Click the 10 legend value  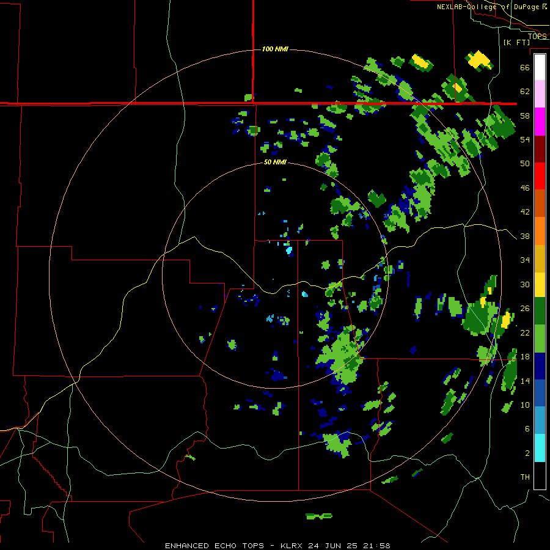coord(525,405)
